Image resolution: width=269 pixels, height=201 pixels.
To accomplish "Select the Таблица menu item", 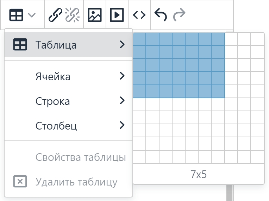I will click(x=68, y=44).
